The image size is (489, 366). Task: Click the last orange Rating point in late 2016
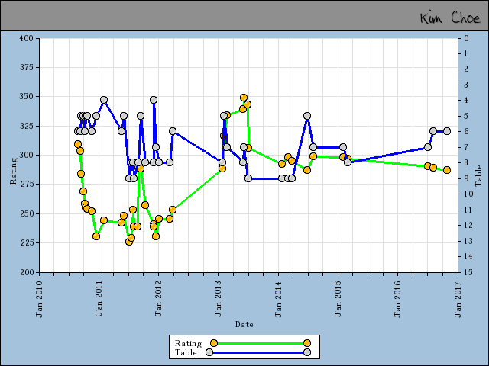447,170
